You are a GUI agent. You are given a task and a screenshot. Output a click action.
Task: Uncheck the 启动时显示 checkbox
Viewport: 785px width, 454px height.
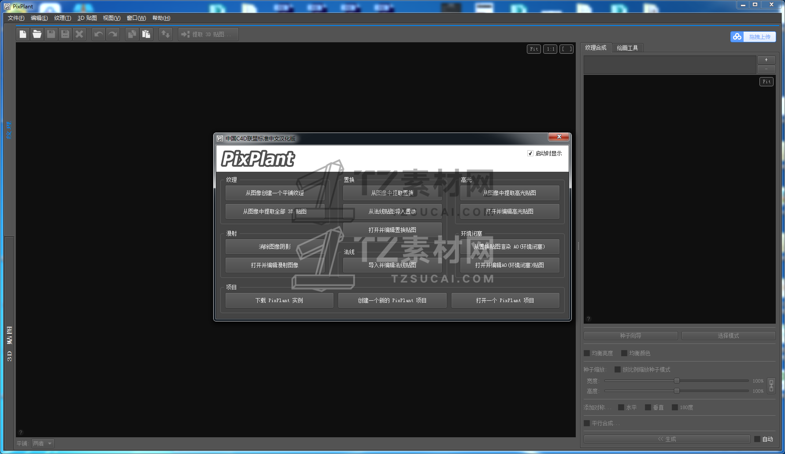click(530, 153)
